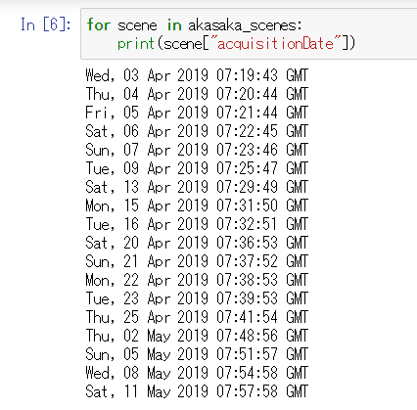
Task: Select the In [6] cell prompt
Action: tap(46, 24)
